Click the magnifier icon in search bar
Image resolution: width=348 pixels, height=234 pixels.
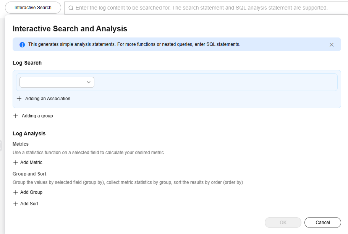pos(71,8)
